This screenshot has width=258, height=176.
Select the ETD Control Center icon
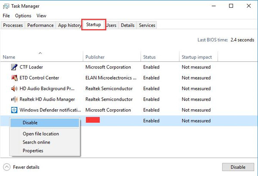[14, 78]
